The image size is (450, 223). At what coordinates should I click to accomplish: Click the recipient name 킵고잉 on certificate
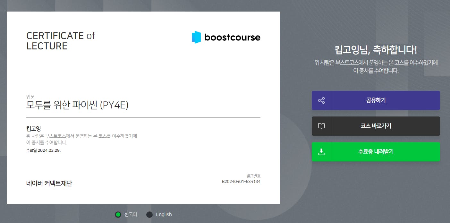pyautogui.click(x=34, y=129)
